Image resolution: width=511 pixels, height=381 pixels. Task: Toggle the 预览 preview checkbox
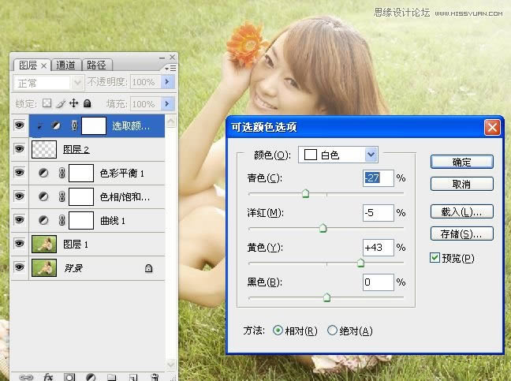click(x=435, y=258)
